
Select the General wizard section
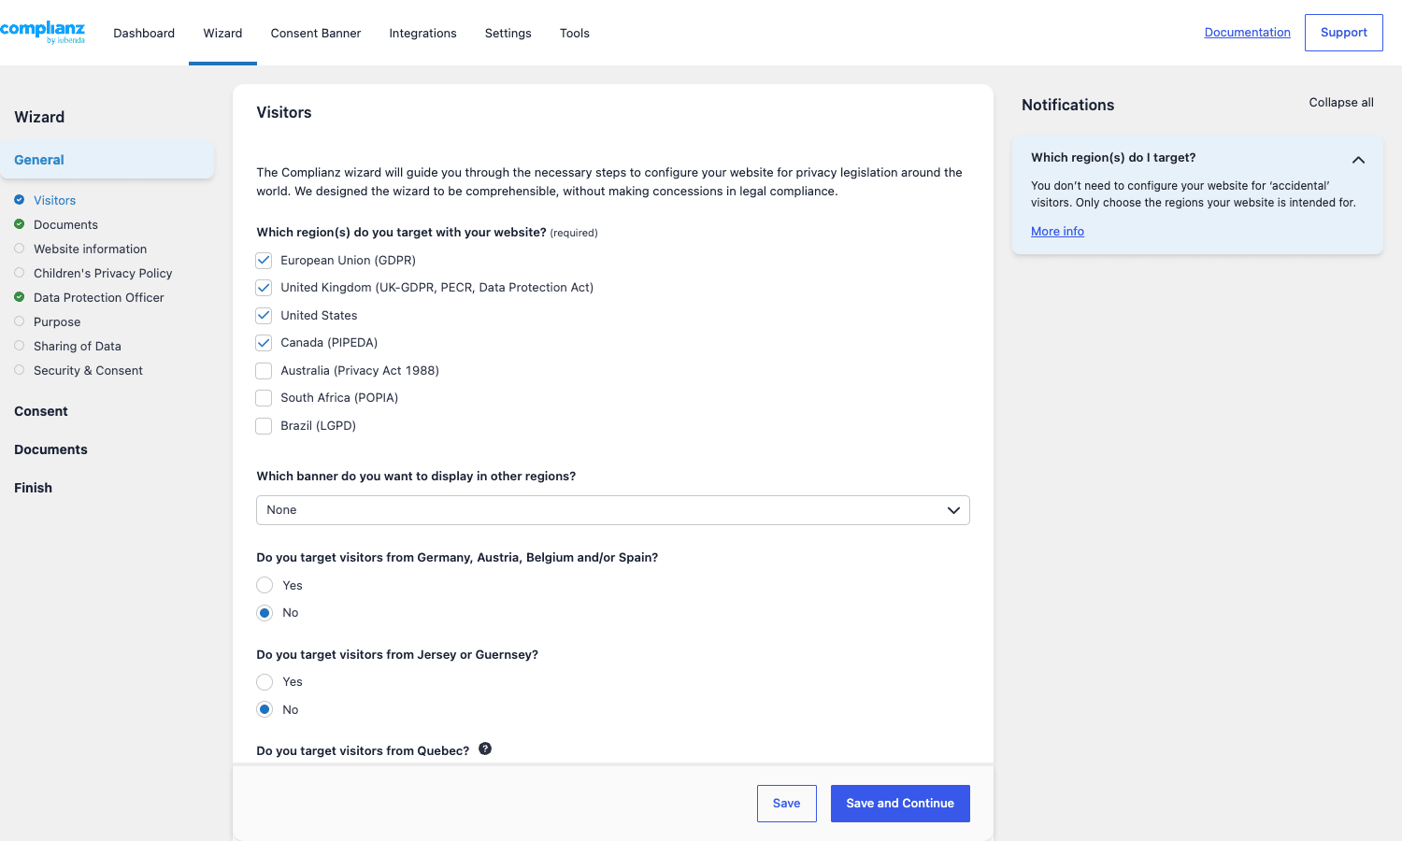[x=107, y=160]
